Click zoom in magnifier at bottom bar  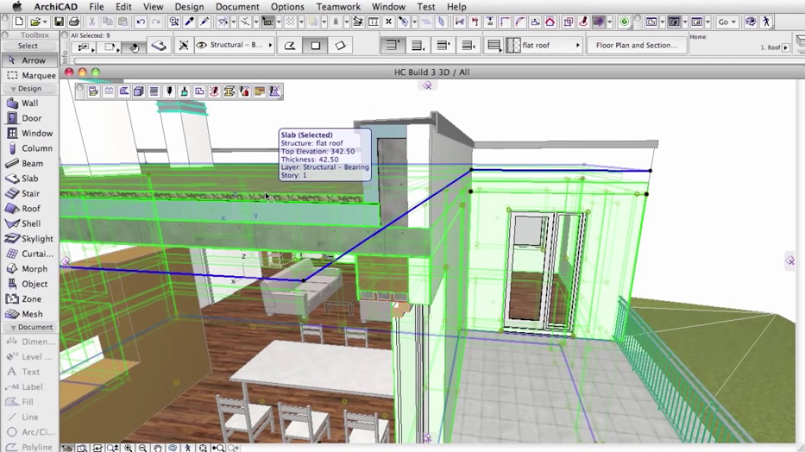tap(128, 448)
